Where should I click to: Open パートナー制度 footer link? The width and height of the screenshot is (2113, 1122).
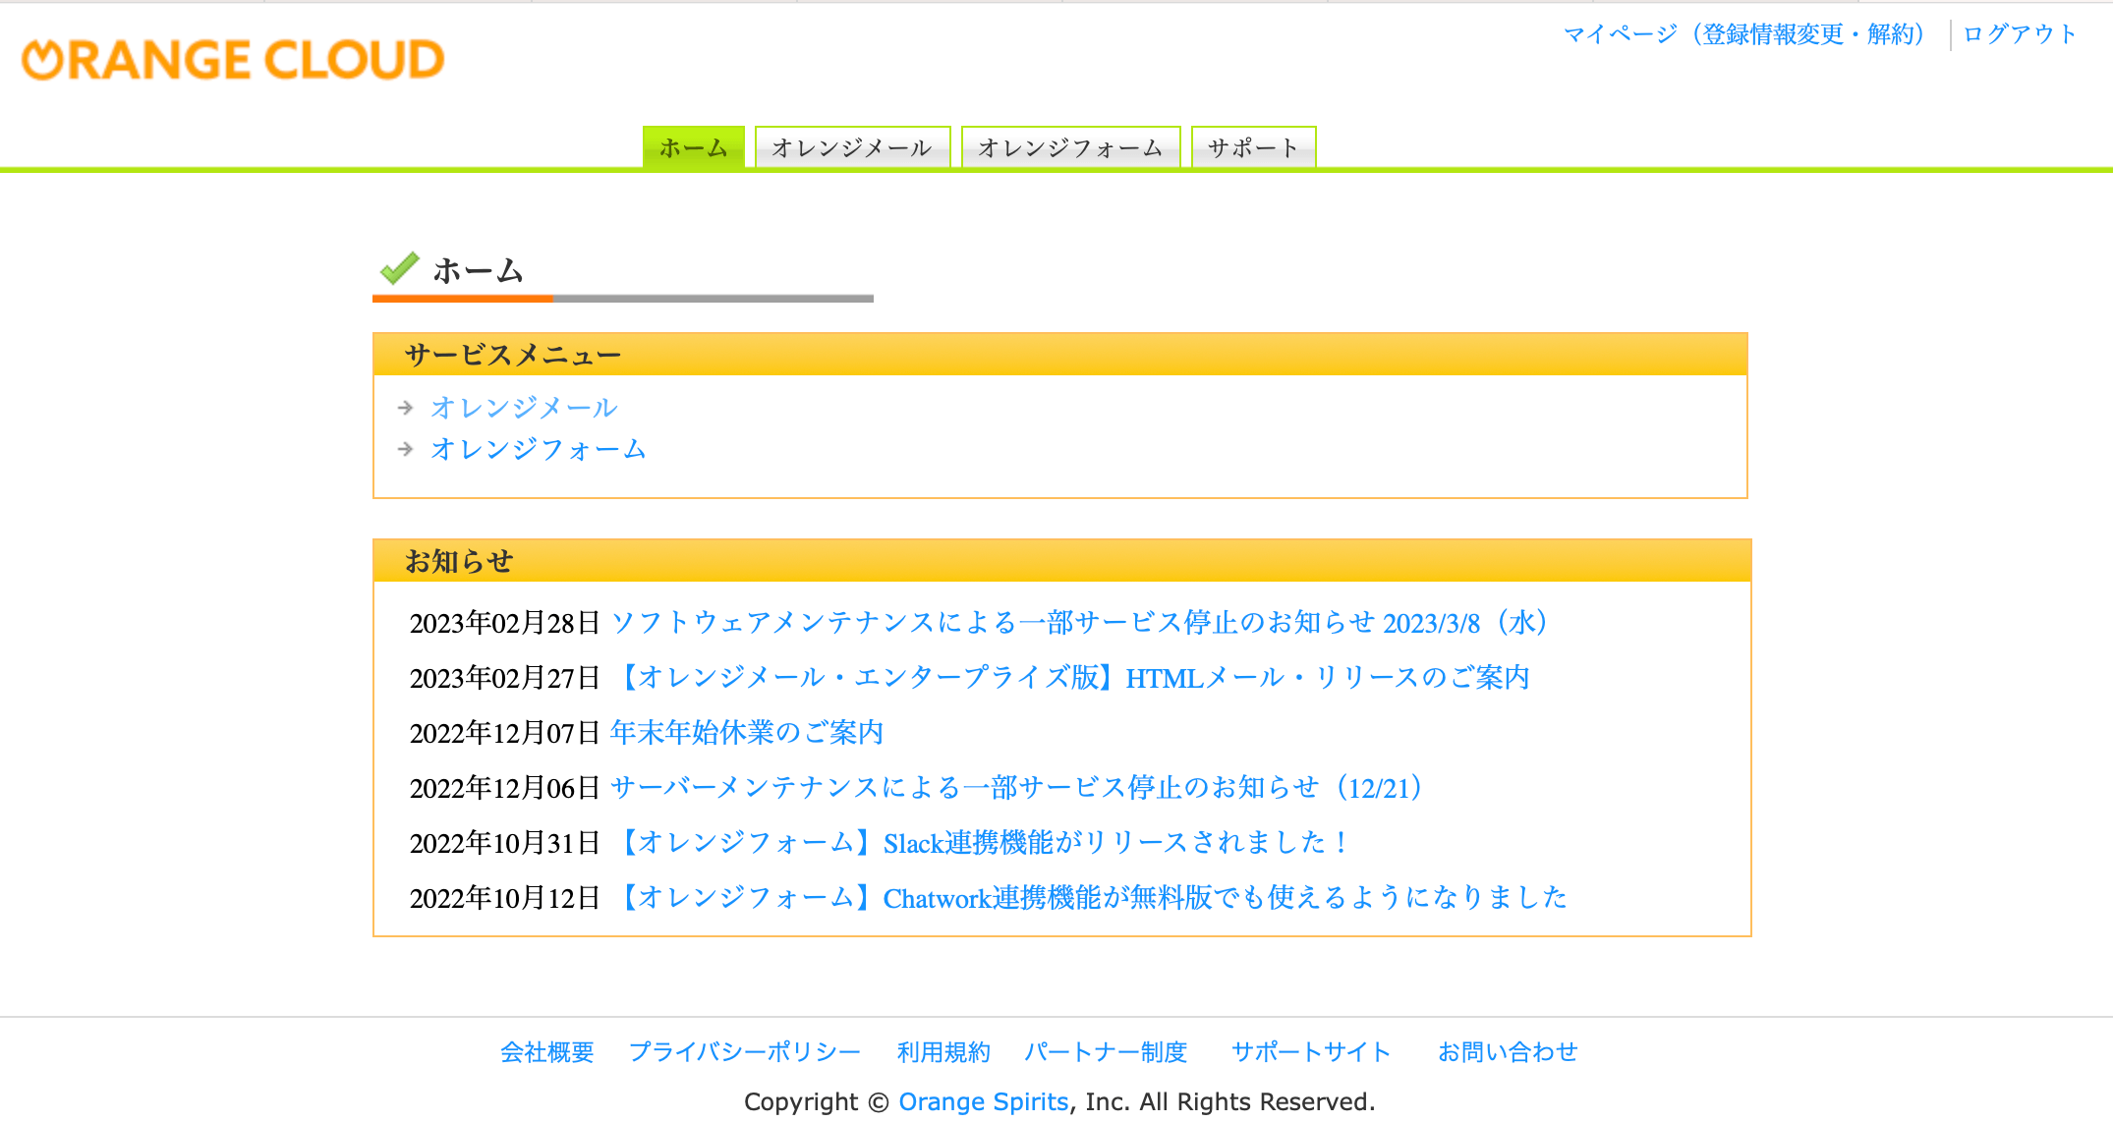tap(1106, 1052)
